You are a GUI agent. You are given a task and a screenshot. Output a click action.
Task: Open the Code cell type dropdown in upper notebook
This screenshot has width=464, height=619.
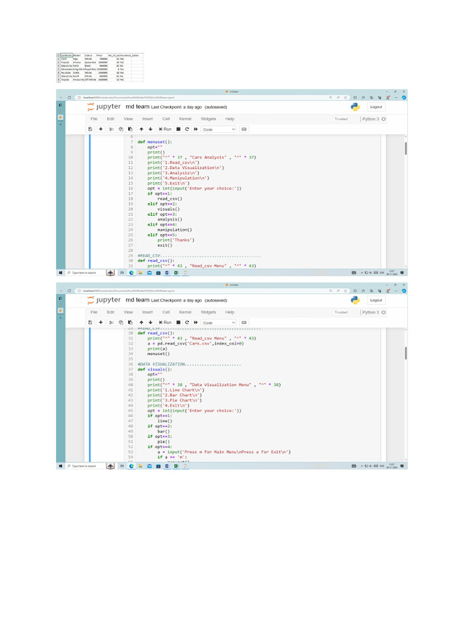219,129
